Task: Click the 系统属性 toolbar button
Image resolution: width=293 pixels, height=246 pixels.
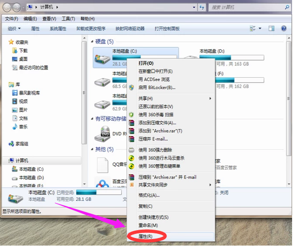Action: pos(58,28)
